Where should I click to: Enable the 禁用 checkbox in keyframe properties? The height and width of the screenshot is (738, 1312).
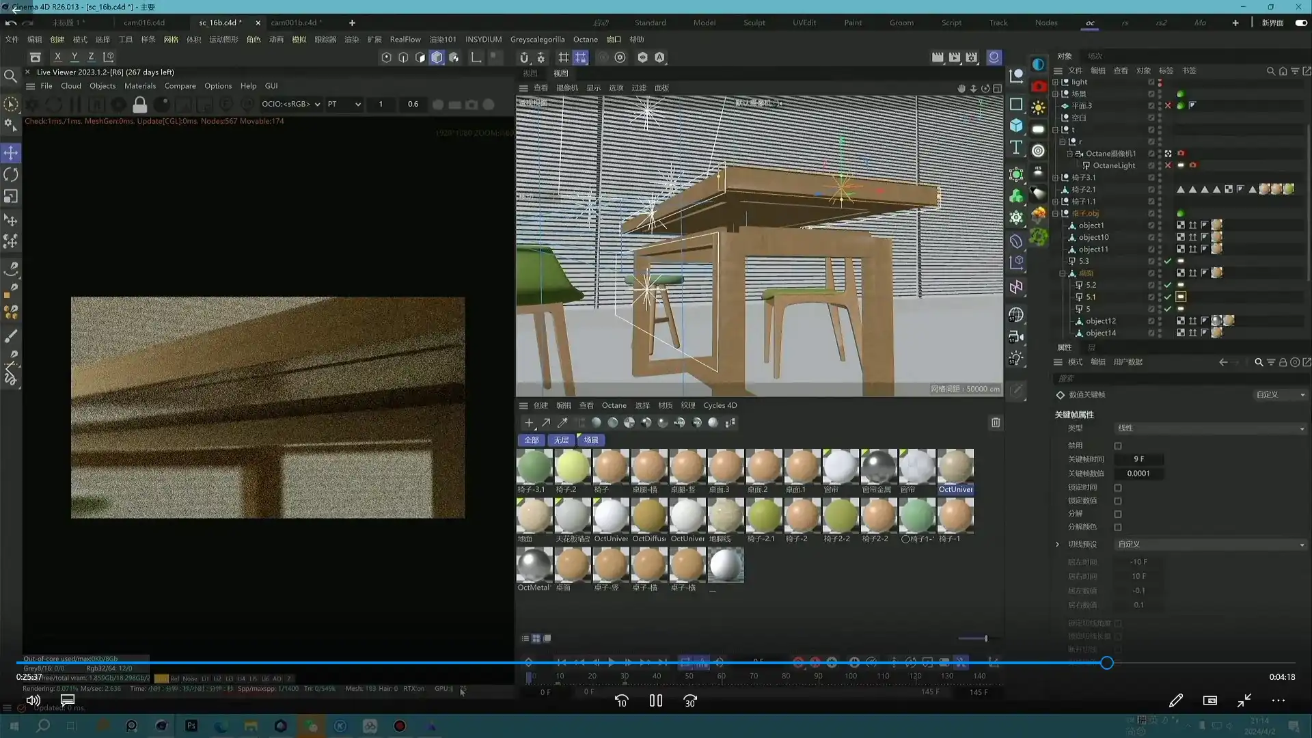point(1118,445)
